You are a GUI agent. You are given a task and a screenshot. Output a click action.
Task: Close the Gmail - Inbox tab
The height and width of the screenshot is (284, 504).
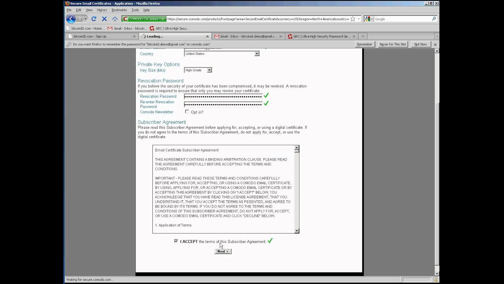click(x=281, y=36)
